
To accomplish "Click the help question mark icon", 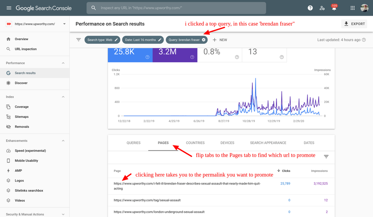I will 310,8.
